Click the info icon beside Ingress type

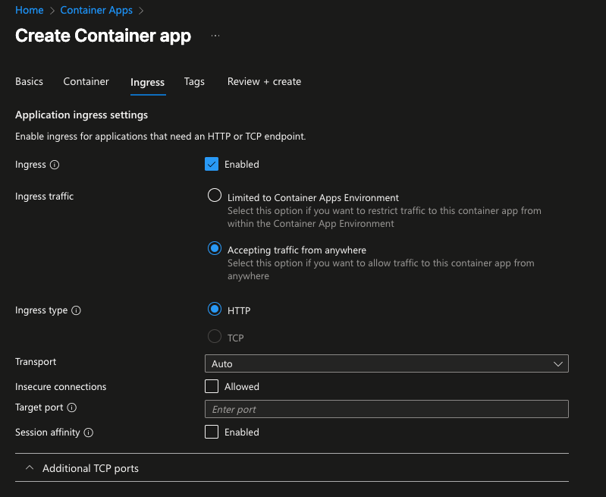(76, 310)
